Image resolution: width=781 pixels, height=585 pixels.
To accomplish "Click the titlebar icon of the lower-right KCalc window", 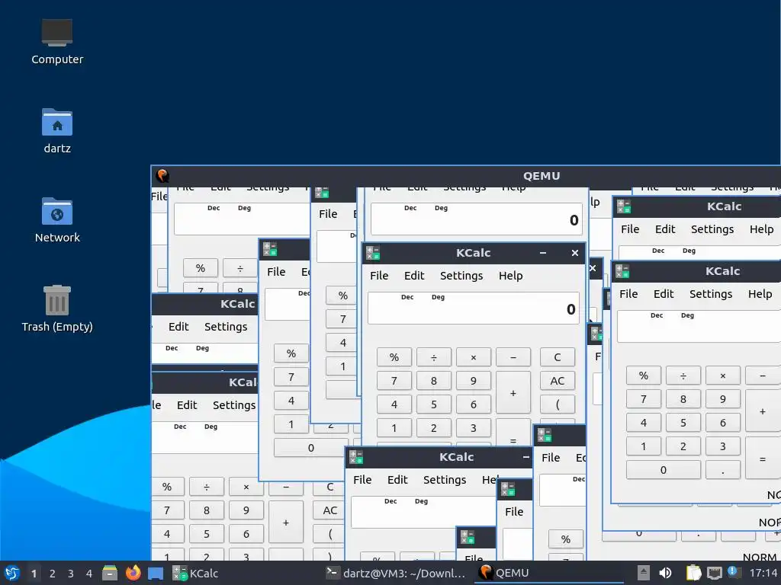I will pos(622,271).
